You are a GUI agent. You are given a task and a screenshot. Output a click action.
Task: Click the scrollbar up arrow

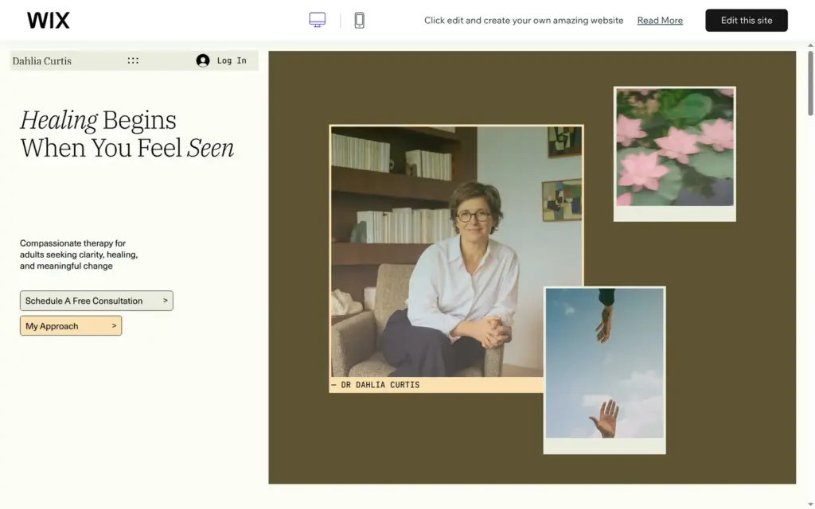click(x=810, y=46)
